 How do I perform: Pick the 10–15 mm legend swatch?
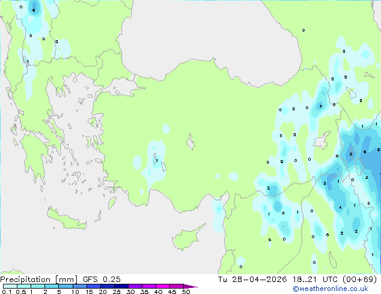[x=79, y=286]
